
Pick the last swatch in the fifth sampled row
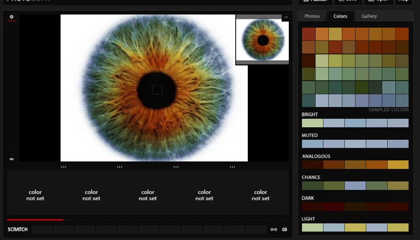402,88
